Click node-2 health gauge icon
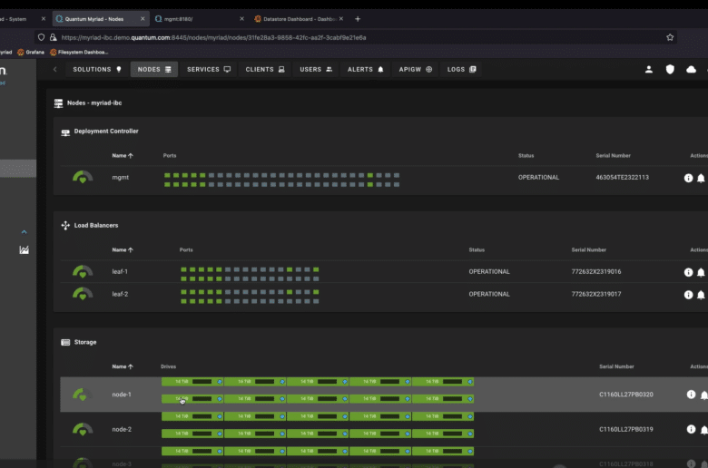The height and width of the screenshot is (468, 708). click(83, 429)
